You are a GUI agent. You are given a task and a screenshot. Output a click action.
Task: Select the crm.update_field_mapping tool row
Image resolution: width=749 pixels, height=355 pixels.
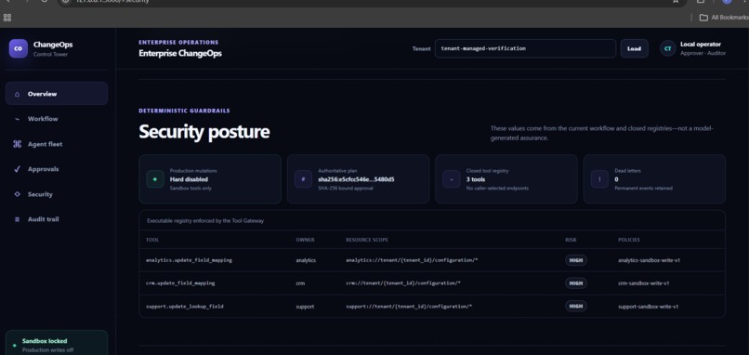pyautogui.click(x=432, y=283)
